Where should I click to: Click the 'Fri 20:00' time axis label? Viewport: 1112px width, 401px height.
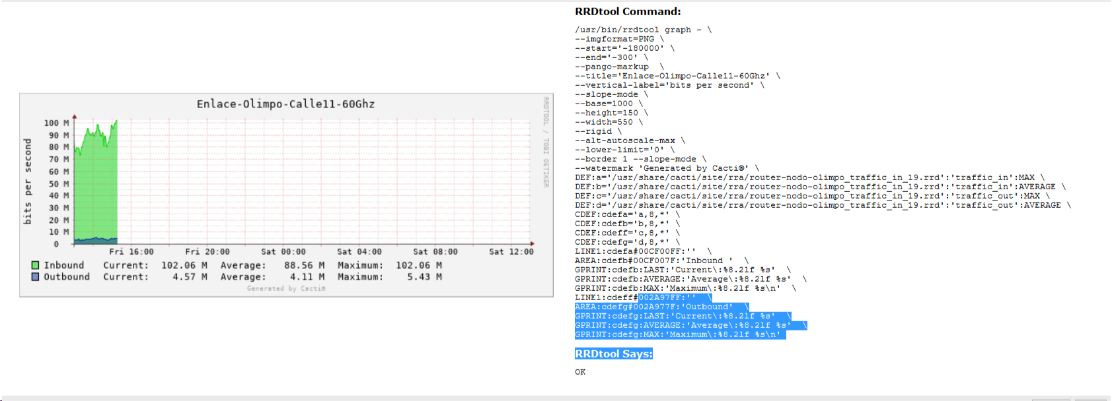207,252
